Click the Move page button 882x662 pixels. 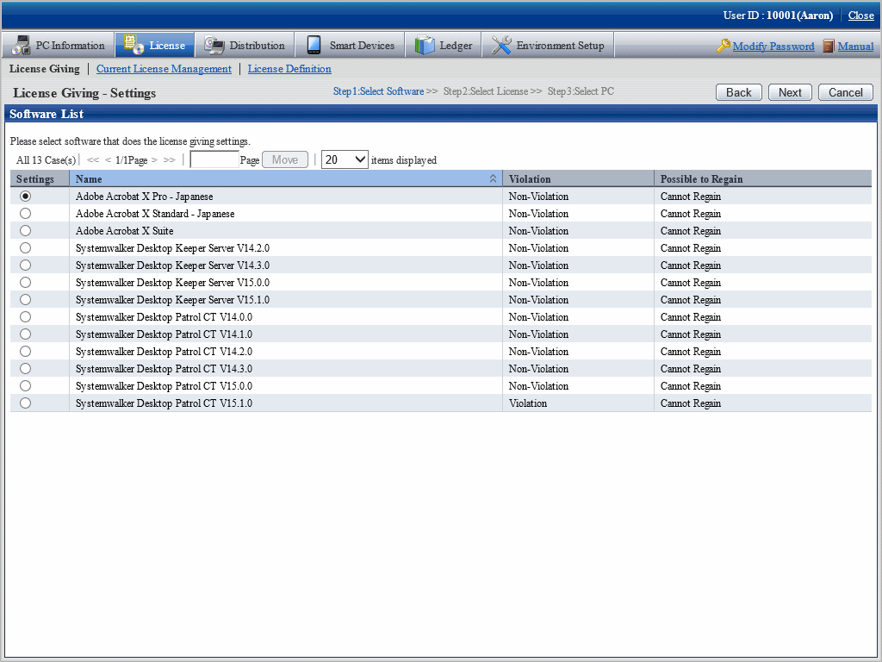(x=285, y=159)
